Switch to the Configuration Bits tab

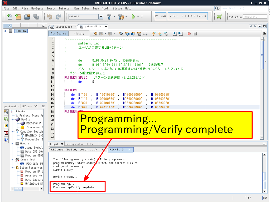pyautogui.click(x=79, y=144)
